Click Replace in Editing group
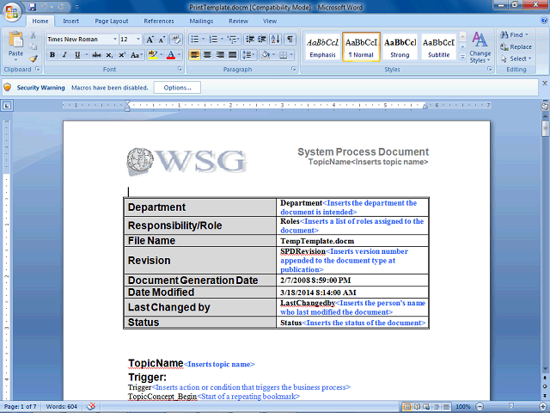 tap(516, 46)
